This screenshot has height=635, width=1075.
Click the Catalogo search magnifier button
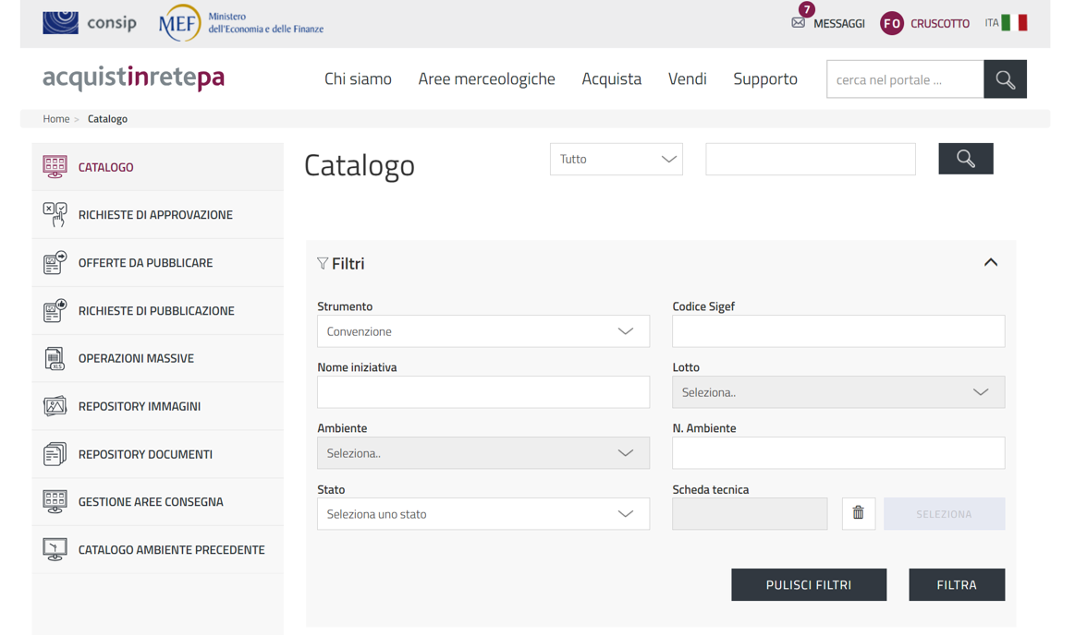pos(965,159)
